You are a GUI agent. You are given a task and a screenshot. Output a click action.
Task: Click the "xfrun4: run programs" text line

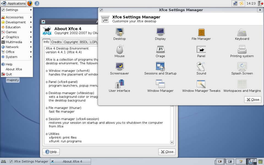coord(65,141)
